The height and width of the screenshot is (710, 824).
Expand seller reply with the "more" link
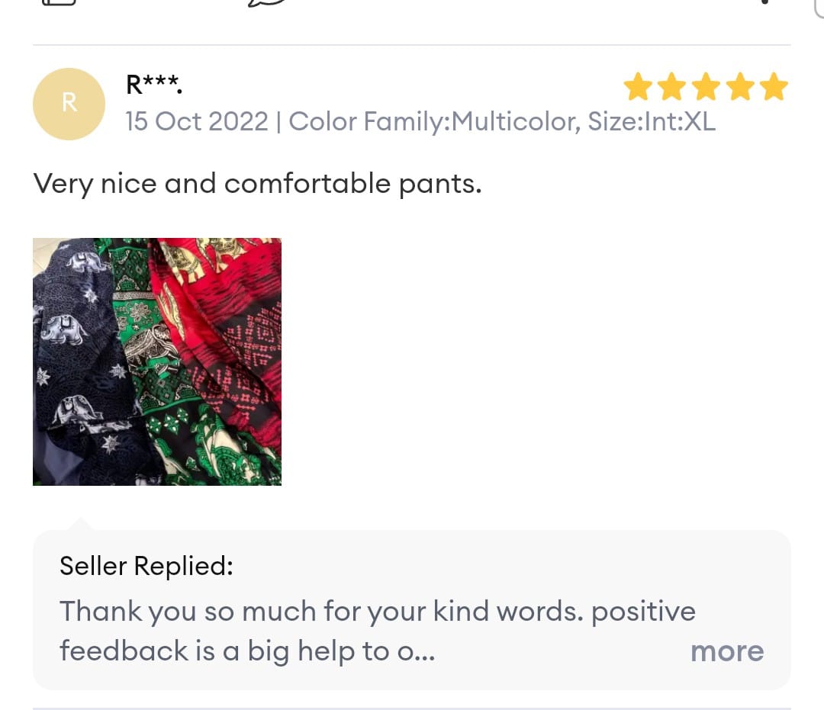point(726,651)
